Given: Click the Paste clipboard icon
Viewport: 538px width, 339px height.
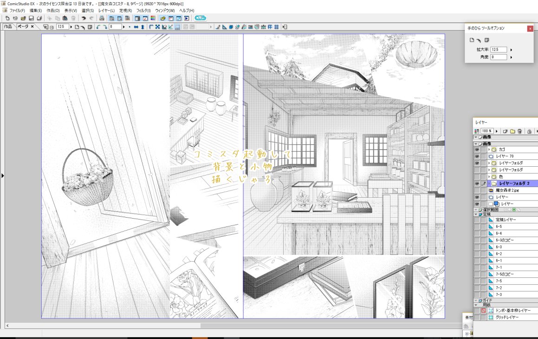Looking at the screenshot, I should click(x=65, y=18).
